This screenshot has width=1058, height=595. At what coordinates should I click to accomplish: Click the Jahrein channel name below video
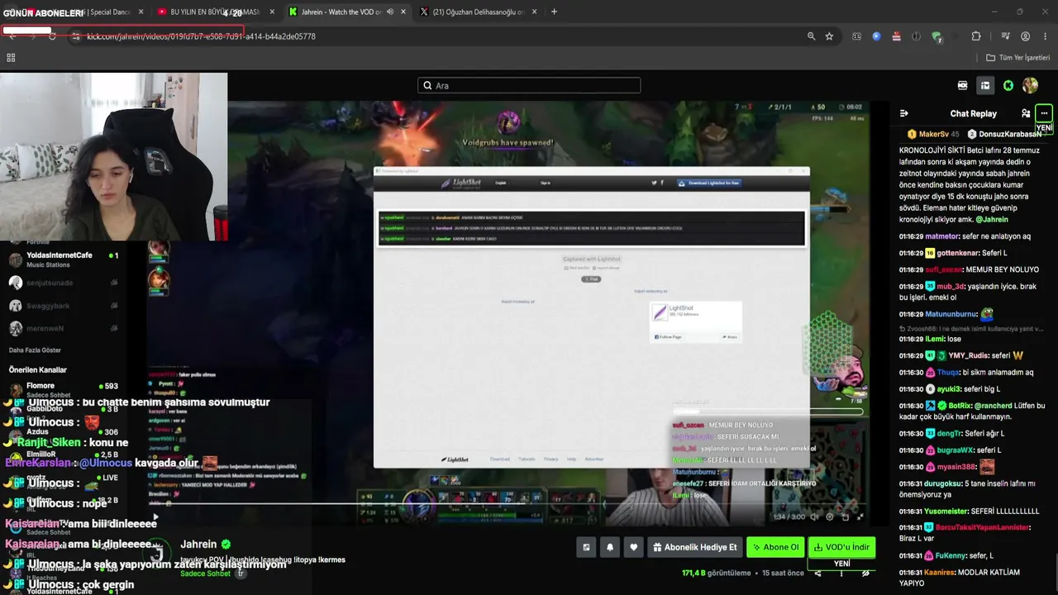pyautogui.click(x=198, y=545)
